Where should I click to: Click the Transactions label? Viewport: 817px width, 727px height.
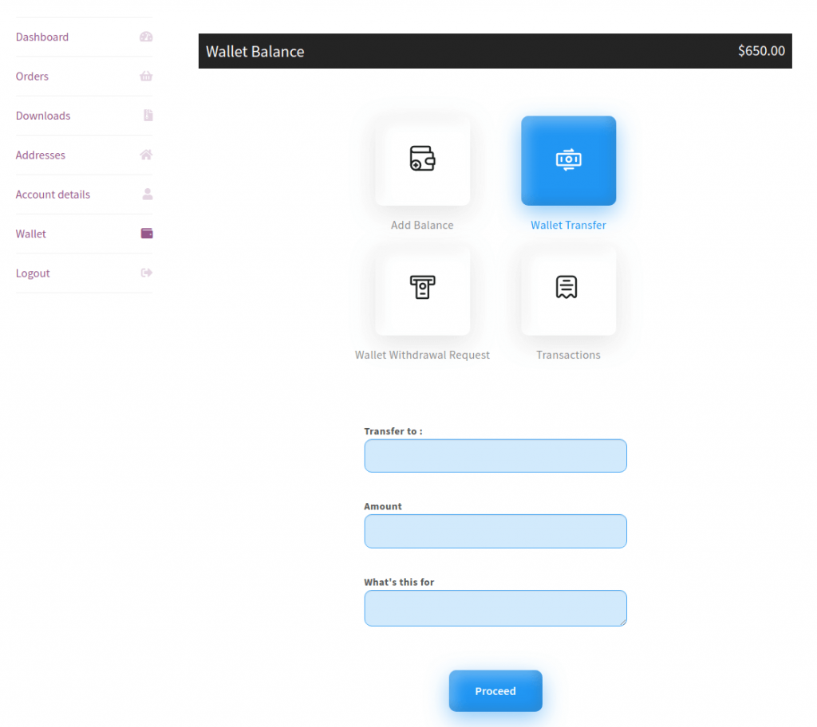pyautogui.click(x=568, y=355)
